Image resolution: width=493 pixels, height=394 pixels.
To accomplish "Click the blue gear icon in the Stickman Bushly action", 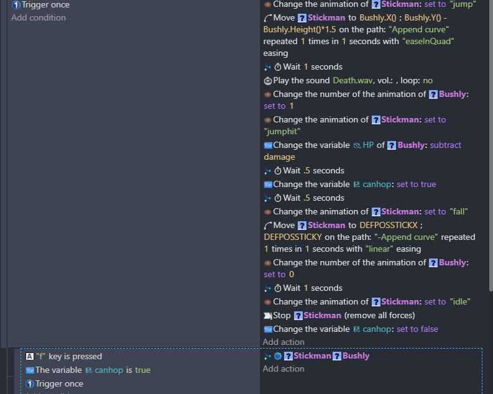I will [278, 356].
